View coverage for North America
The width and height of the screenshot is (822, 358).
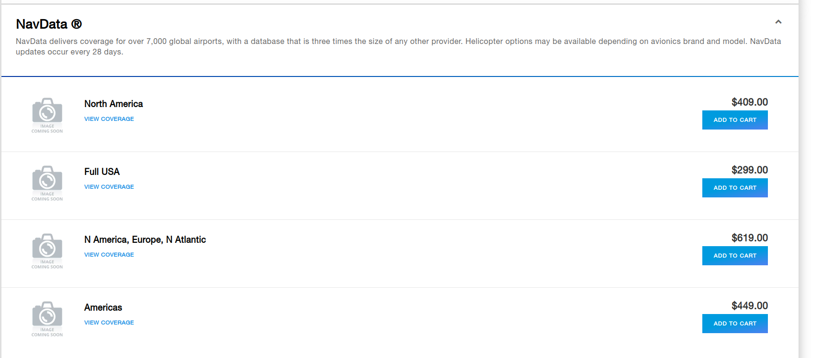pos(109,119)
